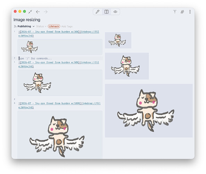The width and height of the screenshot is (206, 174).
Task: Open the vertical three-dot more menu
Action: (190, 12)
